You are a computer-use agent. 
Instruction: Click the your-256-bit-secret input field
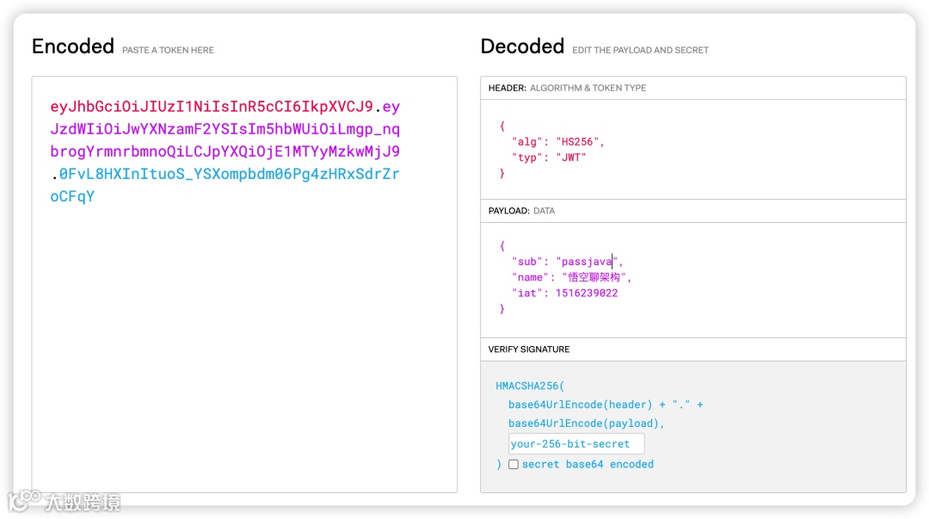(x=575, y=444)
